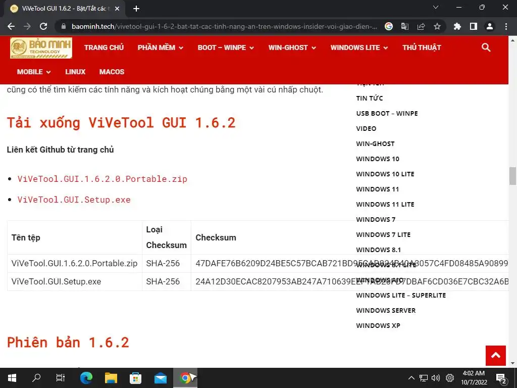Open the Chrome profile avatar
Viewport: 517px width, 388px height.
[x=490, y=26]
